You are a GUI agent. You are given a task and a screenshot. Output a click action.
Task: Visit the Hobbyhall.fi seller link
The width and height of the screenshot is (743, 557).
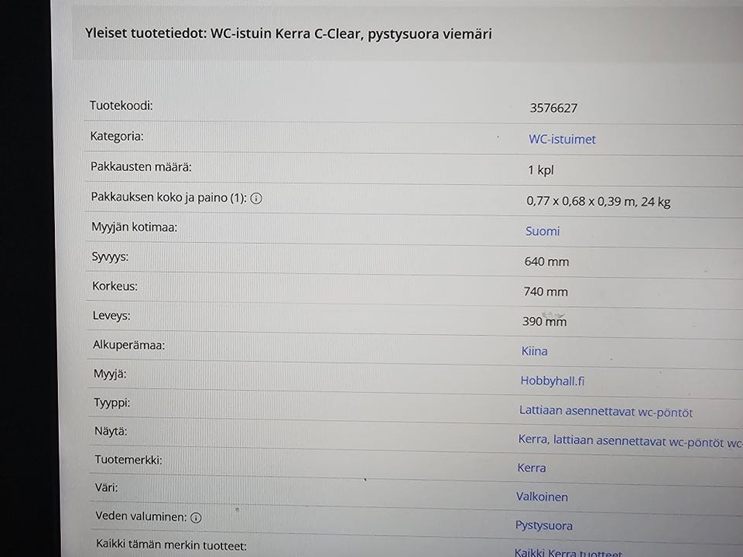click(553, 381)
